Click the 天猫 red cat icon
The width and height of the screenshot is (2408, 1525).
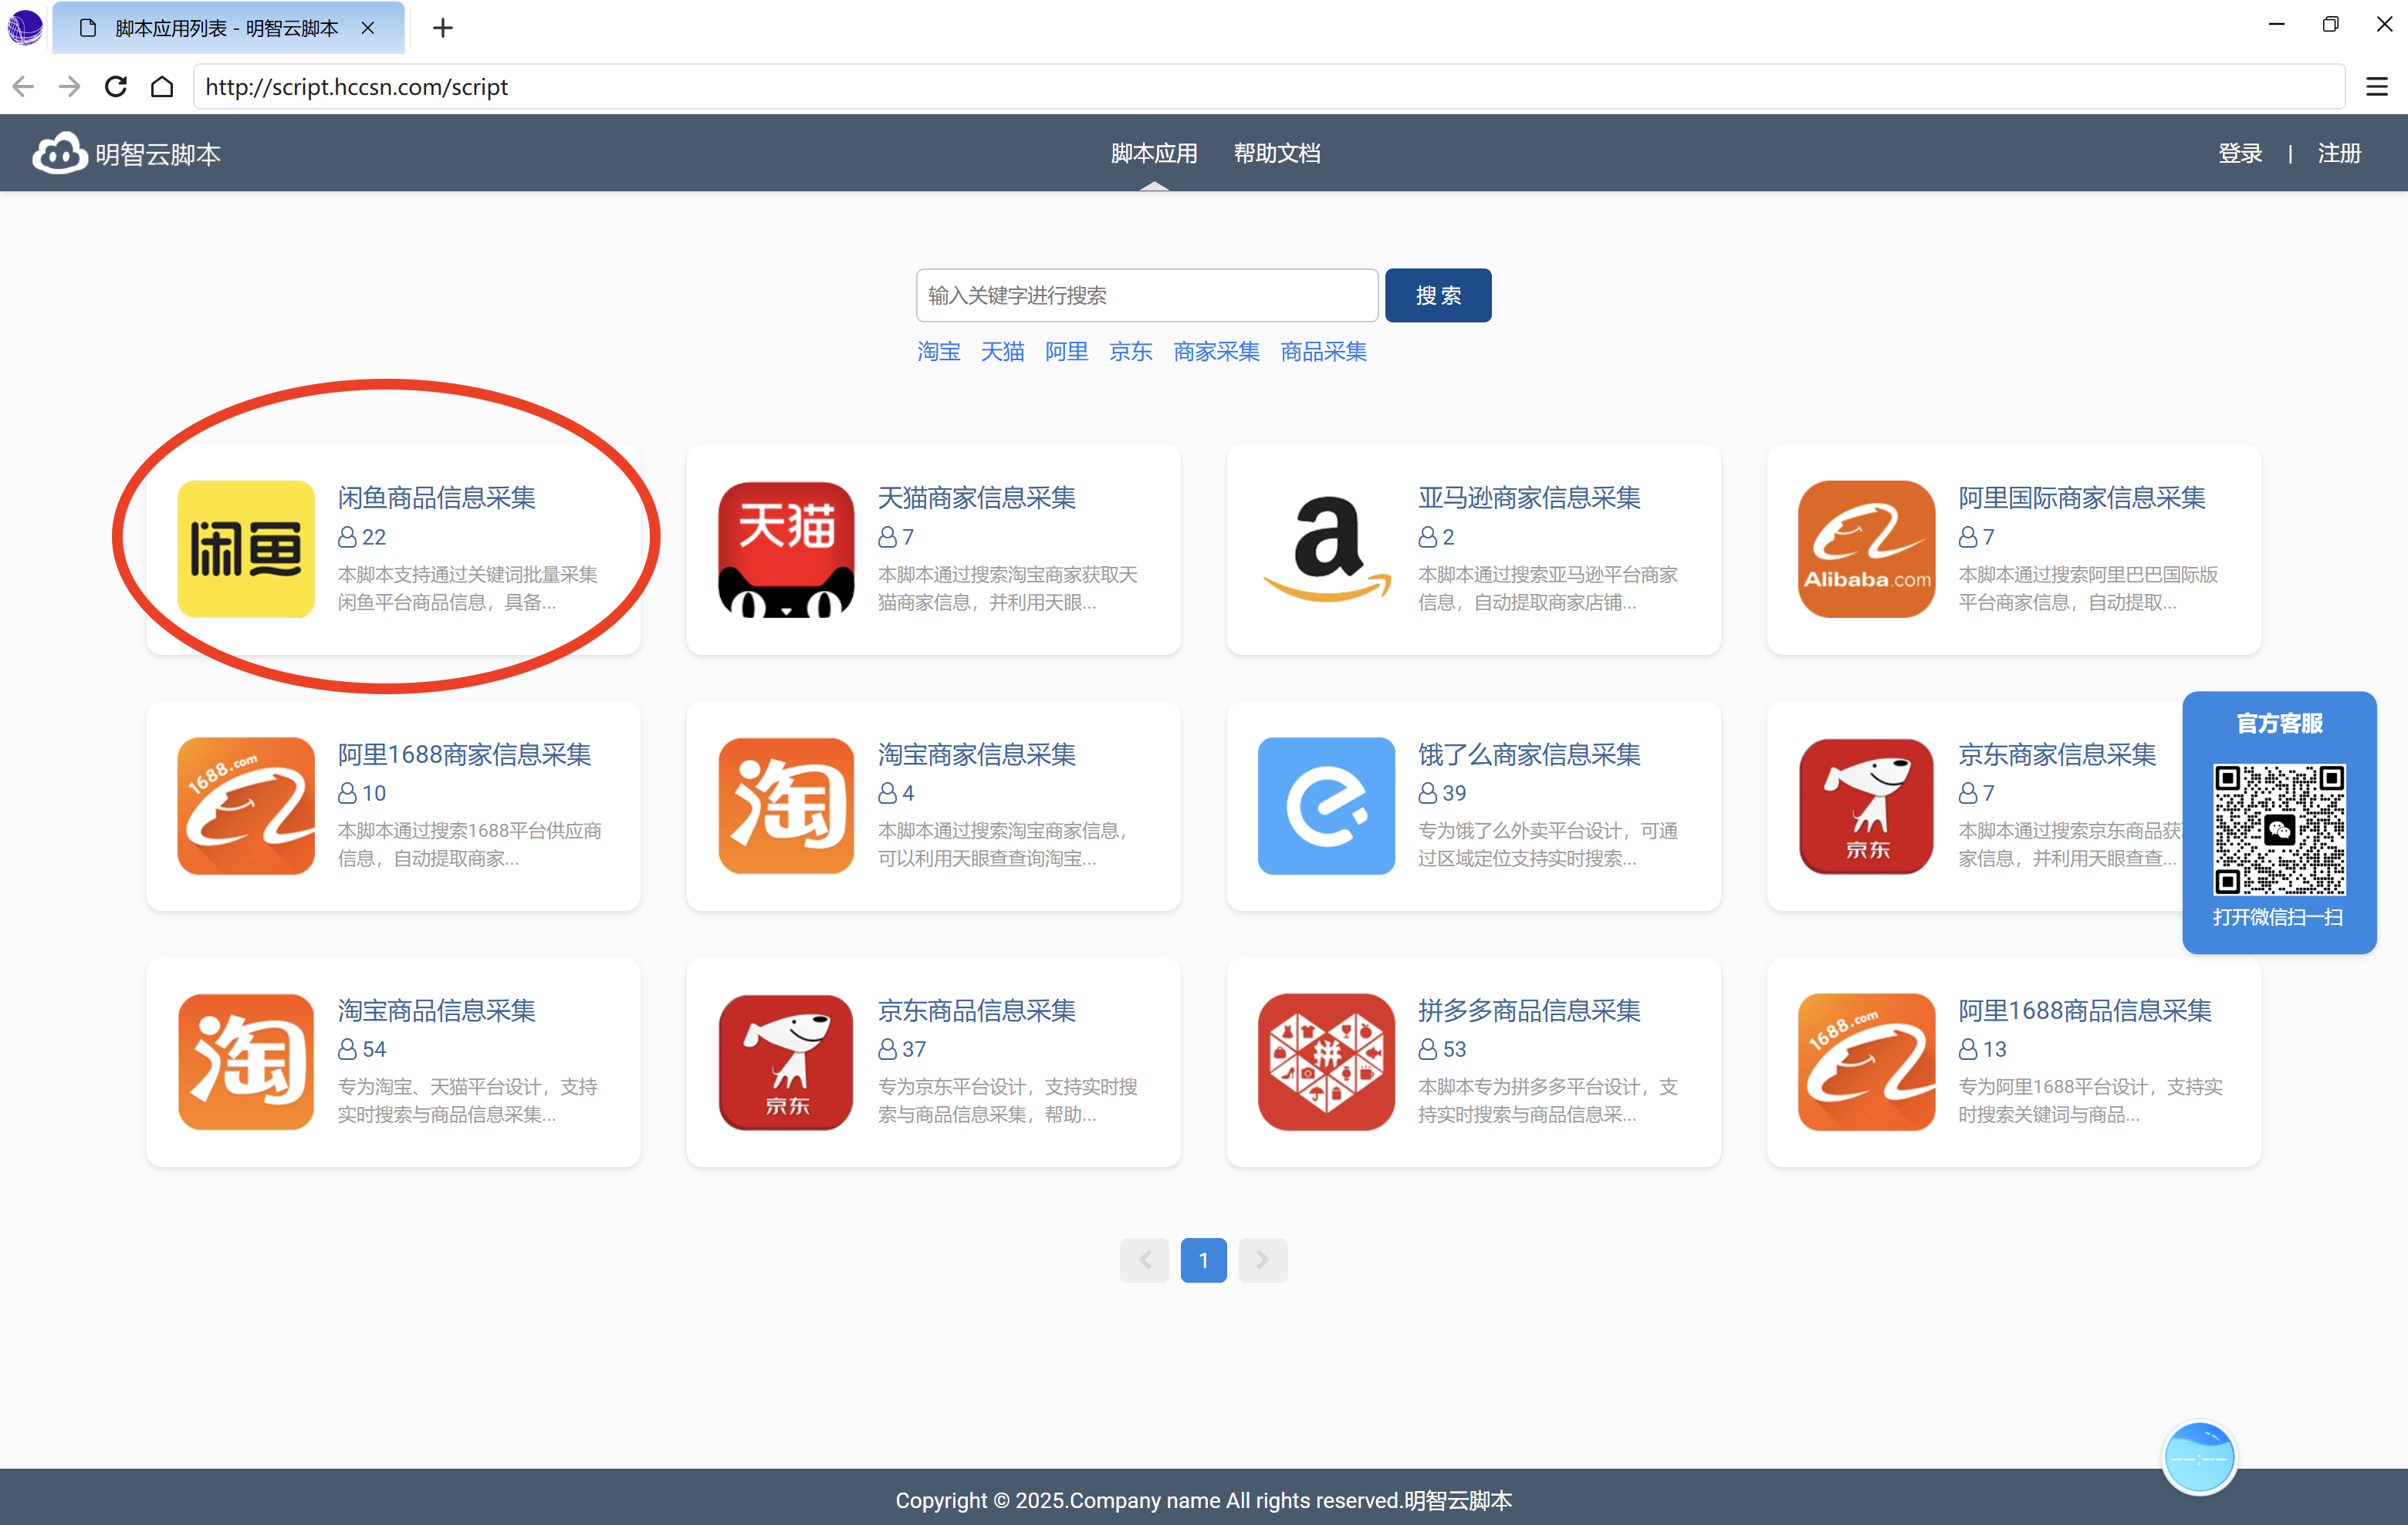[x=786, y=548]
